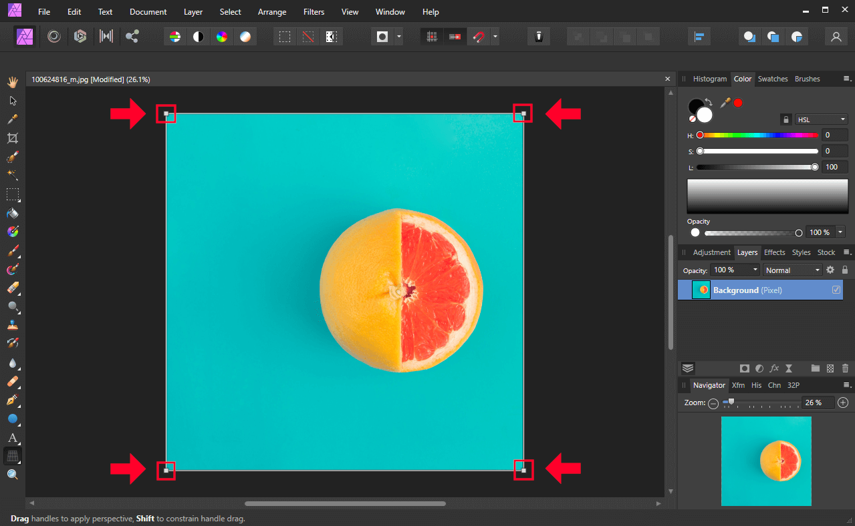Activate the Artistic Text tool

point(12,438)
